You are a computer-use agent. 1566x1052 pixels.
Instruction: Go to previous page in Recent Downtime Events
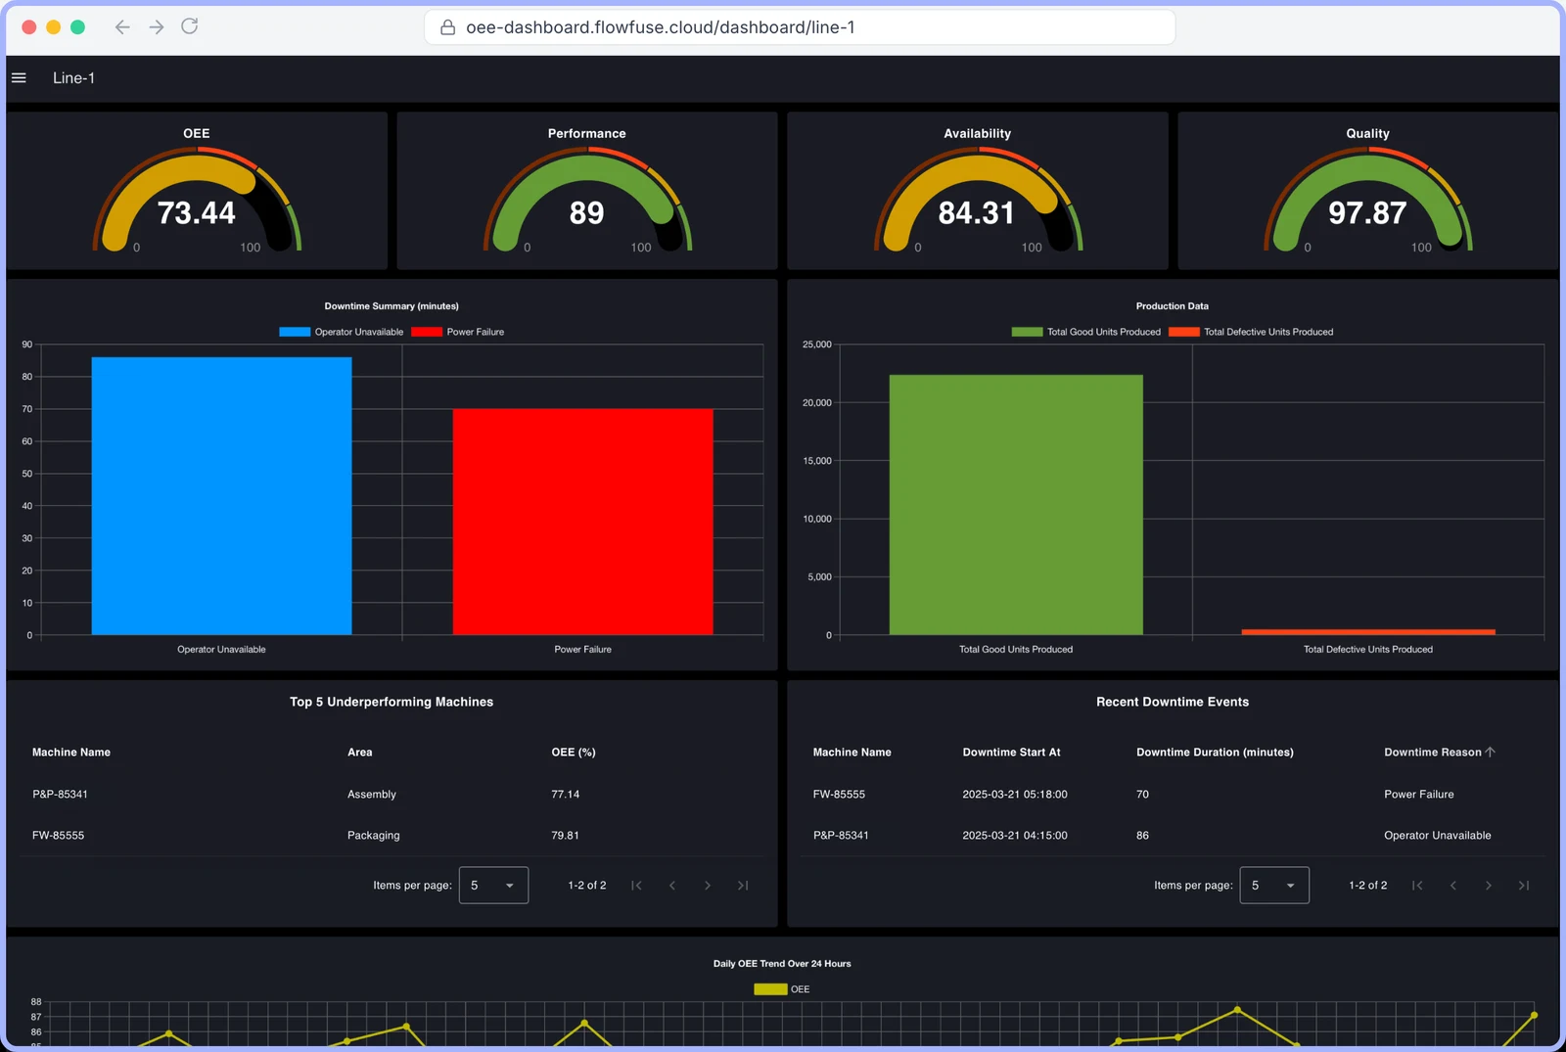(1453, 886)
